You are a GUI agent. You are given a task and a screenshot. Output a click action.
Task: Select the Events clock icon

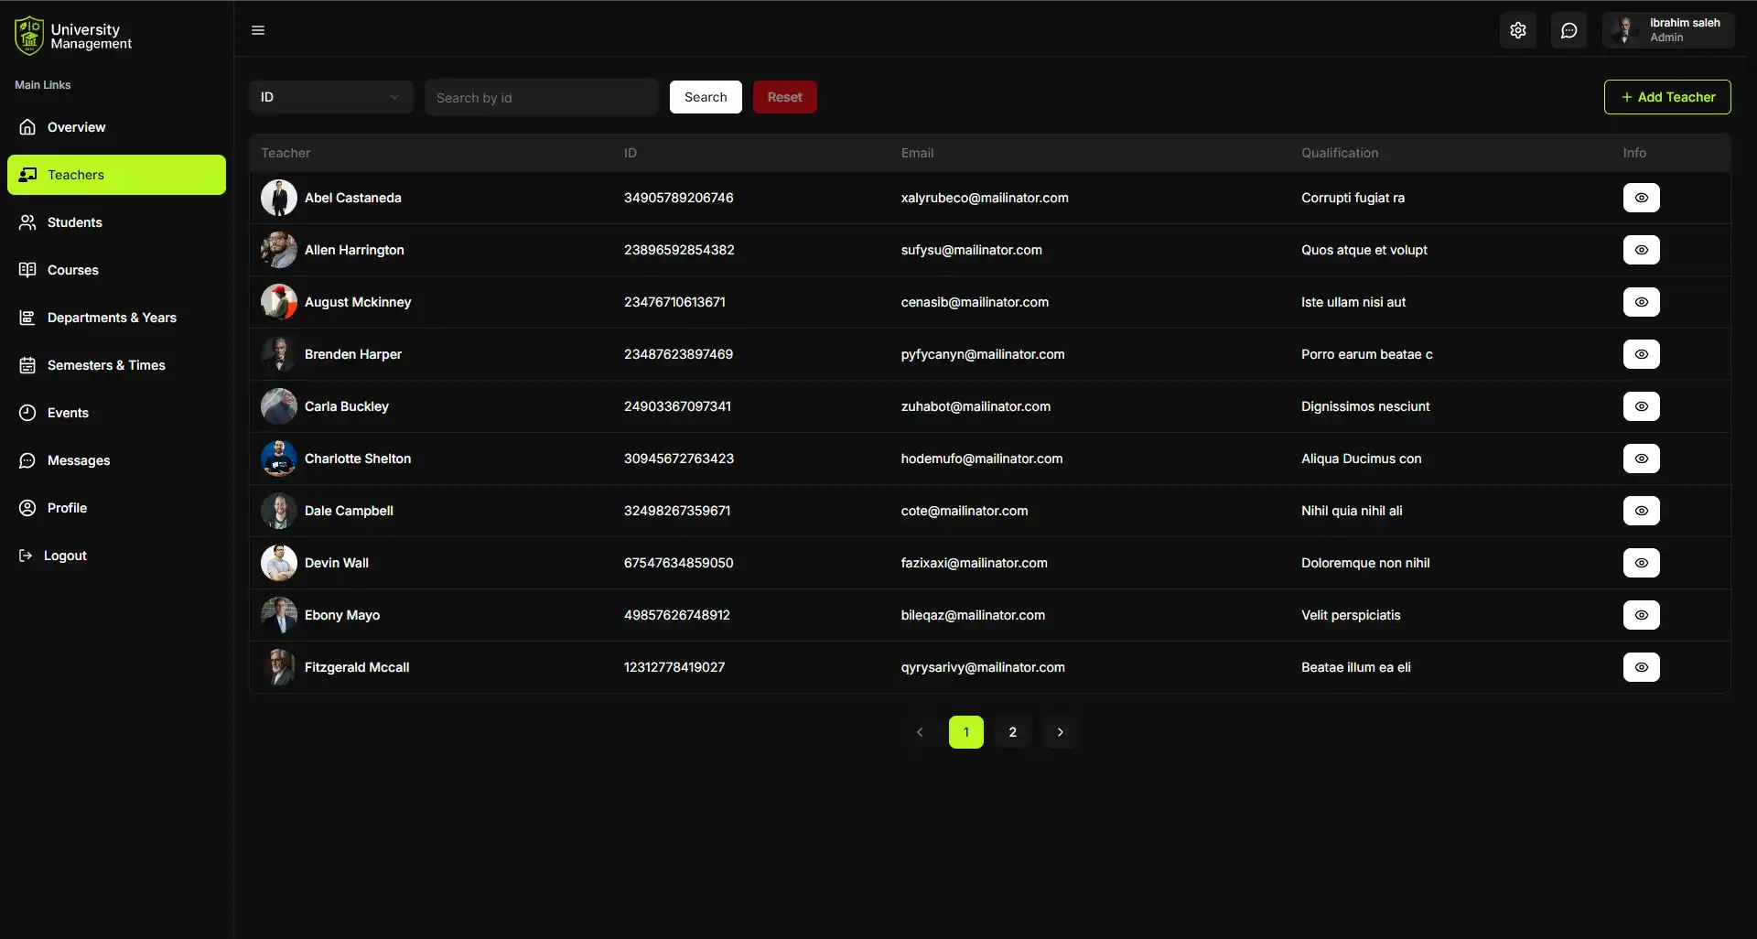[x=27, y=413]
